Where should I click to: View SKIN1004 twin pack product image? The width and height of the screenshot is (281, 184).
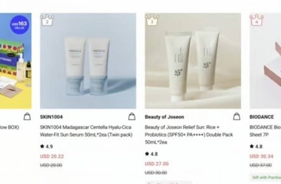pyautogui.click(x=88, y=61)
